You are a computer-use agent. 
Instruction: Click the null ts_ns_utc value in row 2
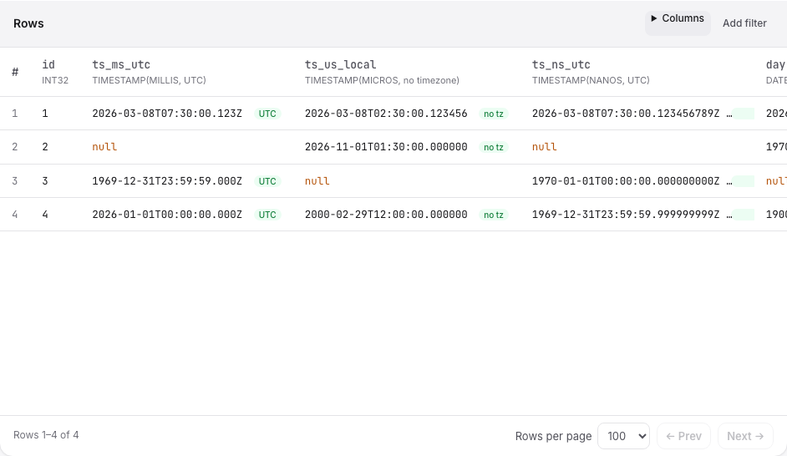point(545,147)
